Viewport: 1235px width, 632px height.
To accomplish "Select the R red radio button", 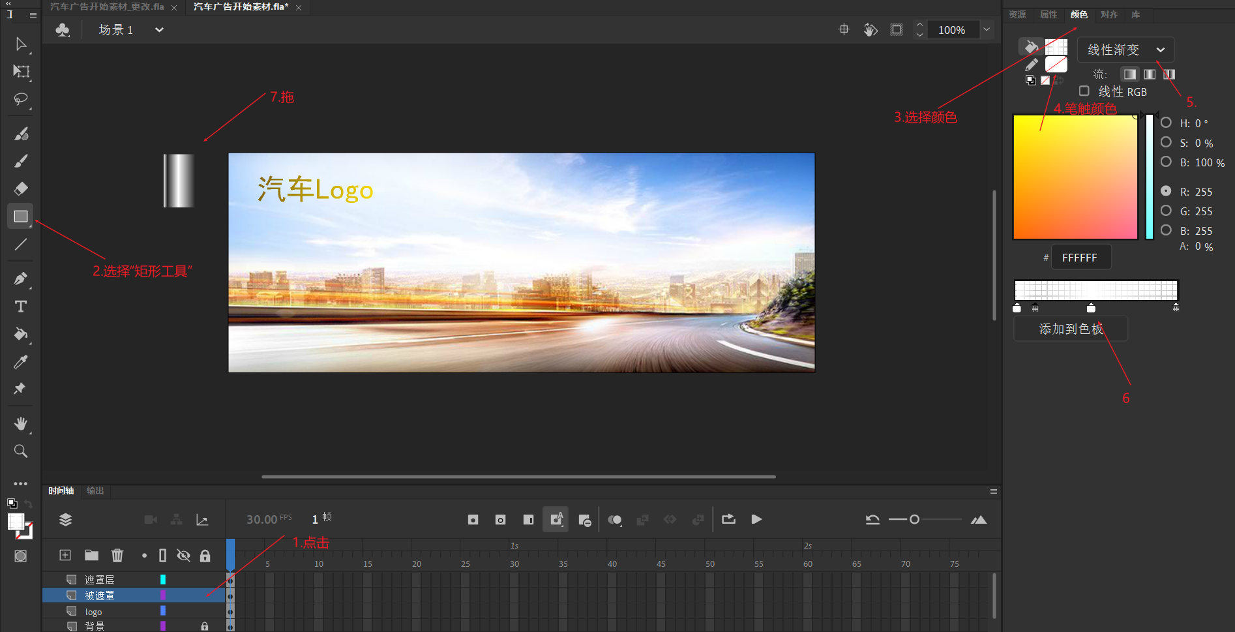I will coord(1167,191).
